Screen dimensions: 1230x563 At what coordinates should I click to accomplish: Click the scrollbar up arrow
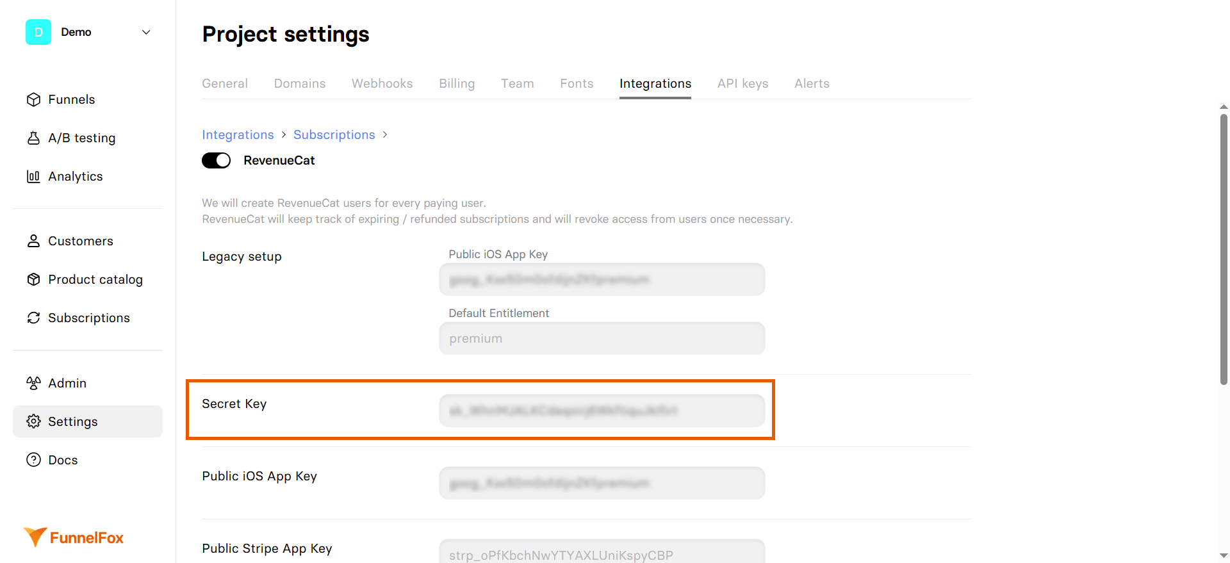tap(1224, 107)
